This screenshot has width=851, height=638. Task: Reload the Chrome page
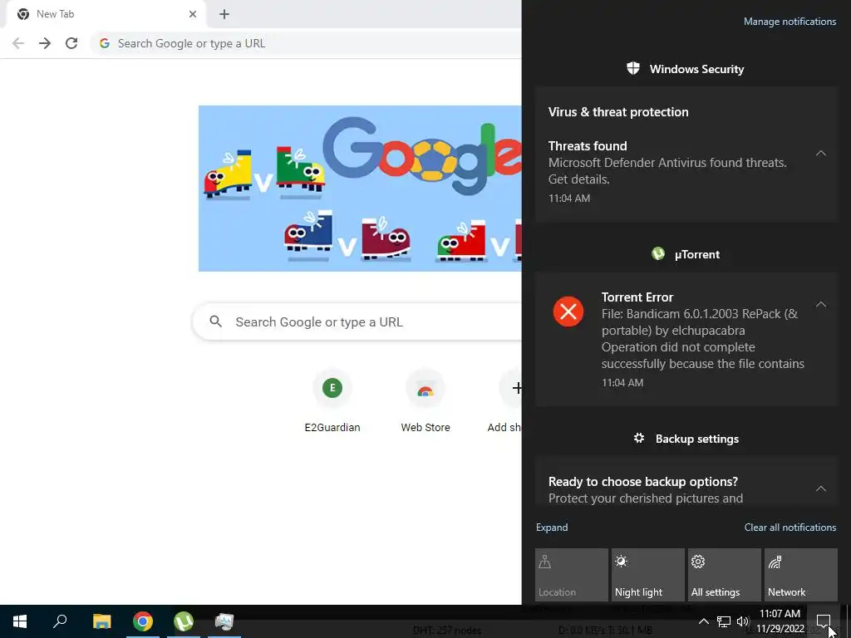[x=71, y=43]
